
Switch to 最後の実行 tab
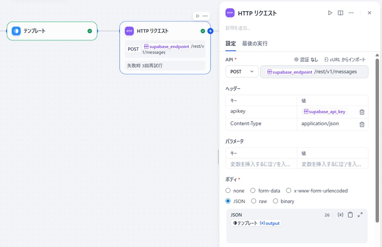click(255, 43)
